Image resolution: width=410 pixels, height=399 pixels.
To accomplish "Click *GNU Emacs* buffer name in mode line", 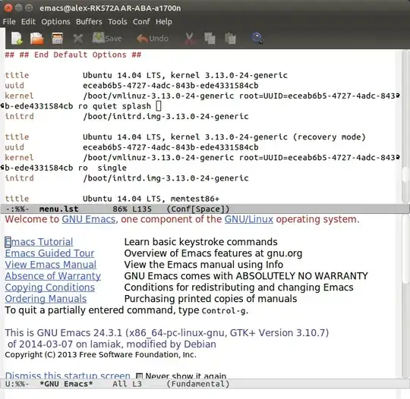I will 66,384.
